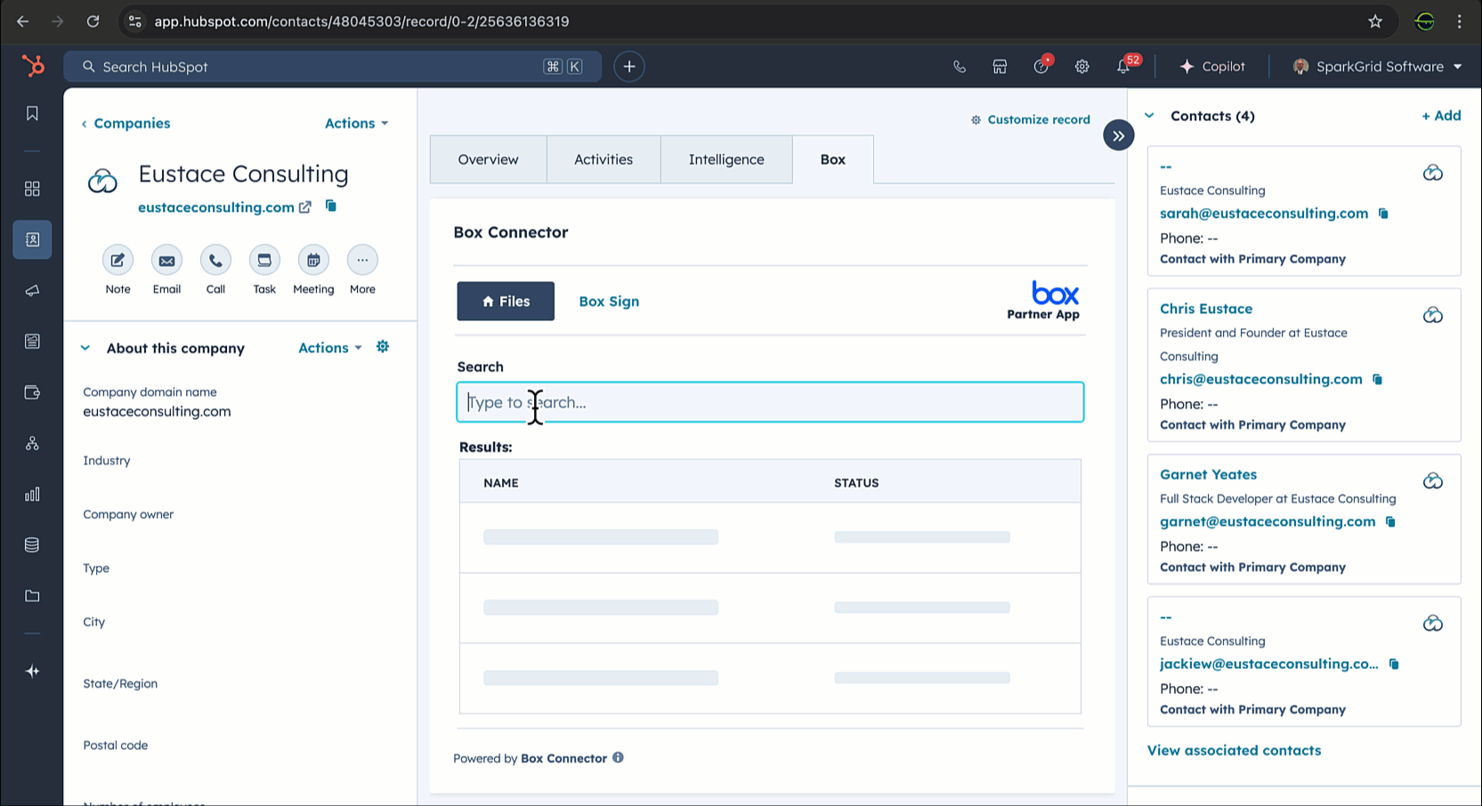The width and height of the screenshot is (1482, 806).
Task: Copy garnet@eustaceconsulting.com email address
Action: tap(1390, 521)
